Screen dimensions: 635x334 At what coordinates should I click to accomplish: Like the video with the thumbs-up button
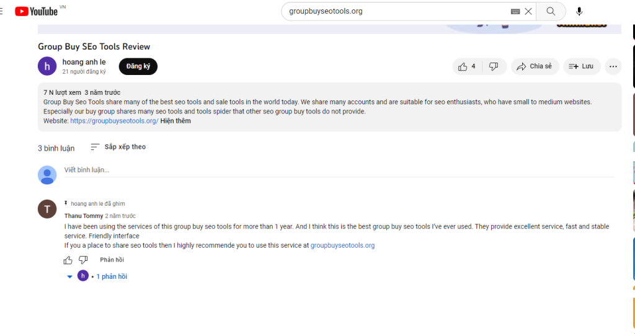(467, 66)
